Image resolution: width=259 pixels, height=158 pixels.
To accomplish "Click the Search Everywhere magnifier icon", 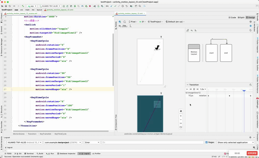I will pos(140,6).
